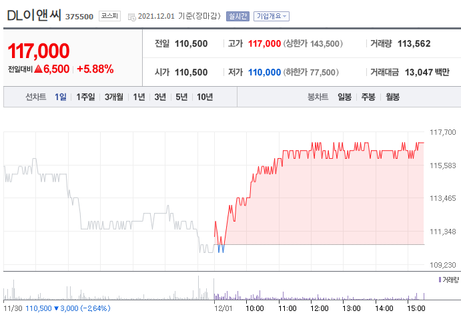Click the DL이앤씨 stock name
The width and height of the screenshot is (461, 319).
pyautogui.click(x=34, y=15)
